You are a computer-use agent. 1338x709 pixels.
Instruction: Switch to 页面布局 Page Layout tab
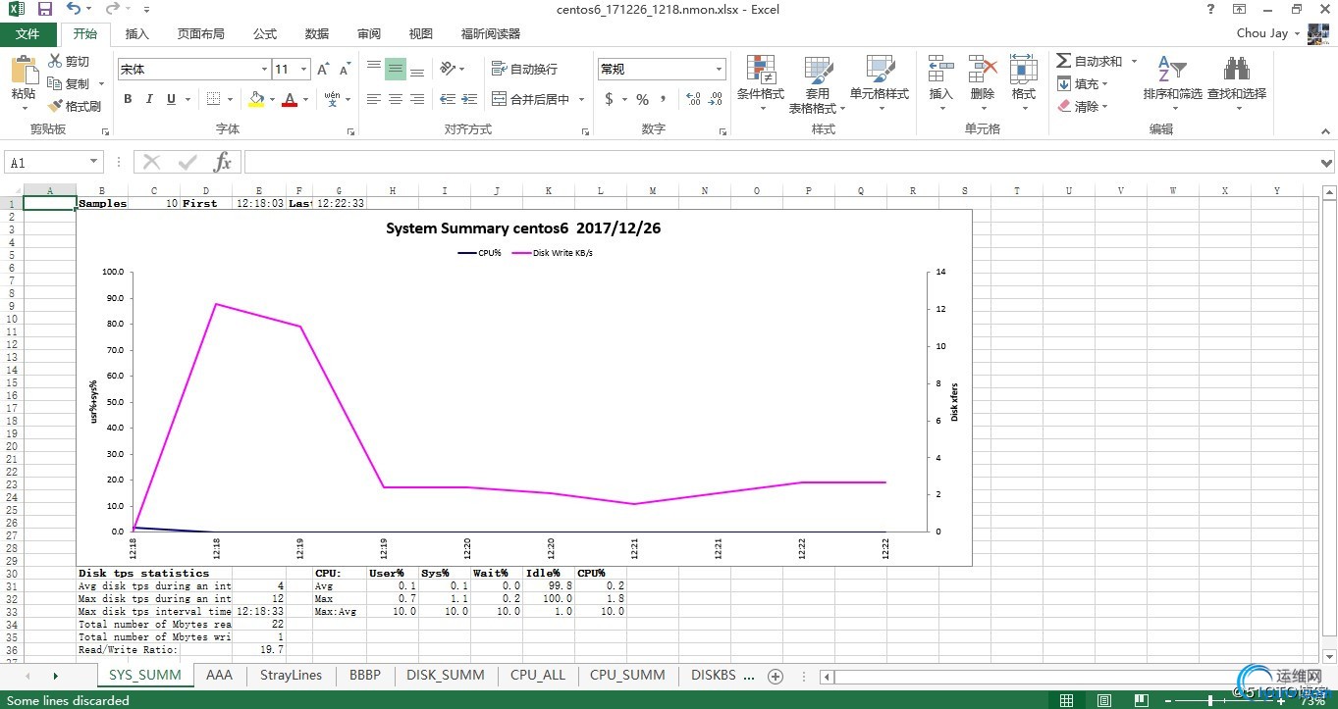pos(200,33)
